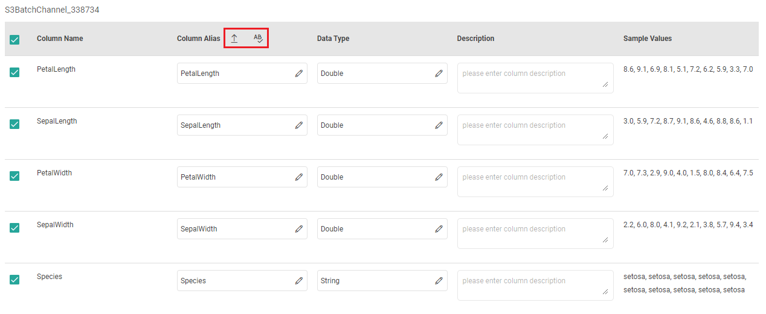
Task: Click pencil icon in SepalLength alias field
Action: (299, 125)
